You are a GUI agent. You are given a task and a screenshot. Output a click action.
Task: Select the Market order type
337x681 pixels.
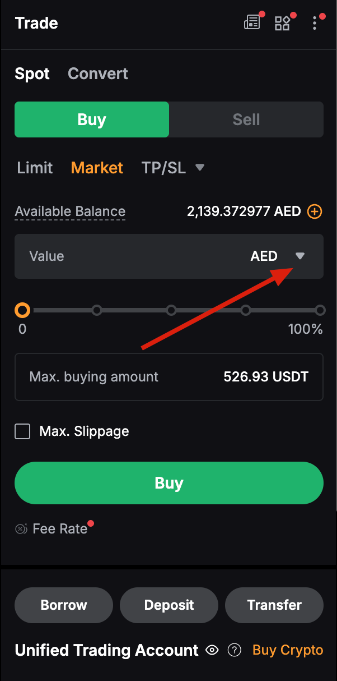97,167
